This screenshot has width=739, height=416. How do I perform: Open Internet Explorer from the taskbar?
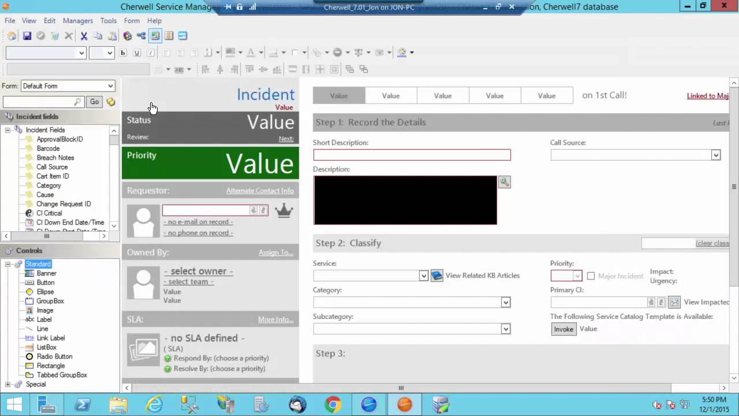[x=154, y=404]
